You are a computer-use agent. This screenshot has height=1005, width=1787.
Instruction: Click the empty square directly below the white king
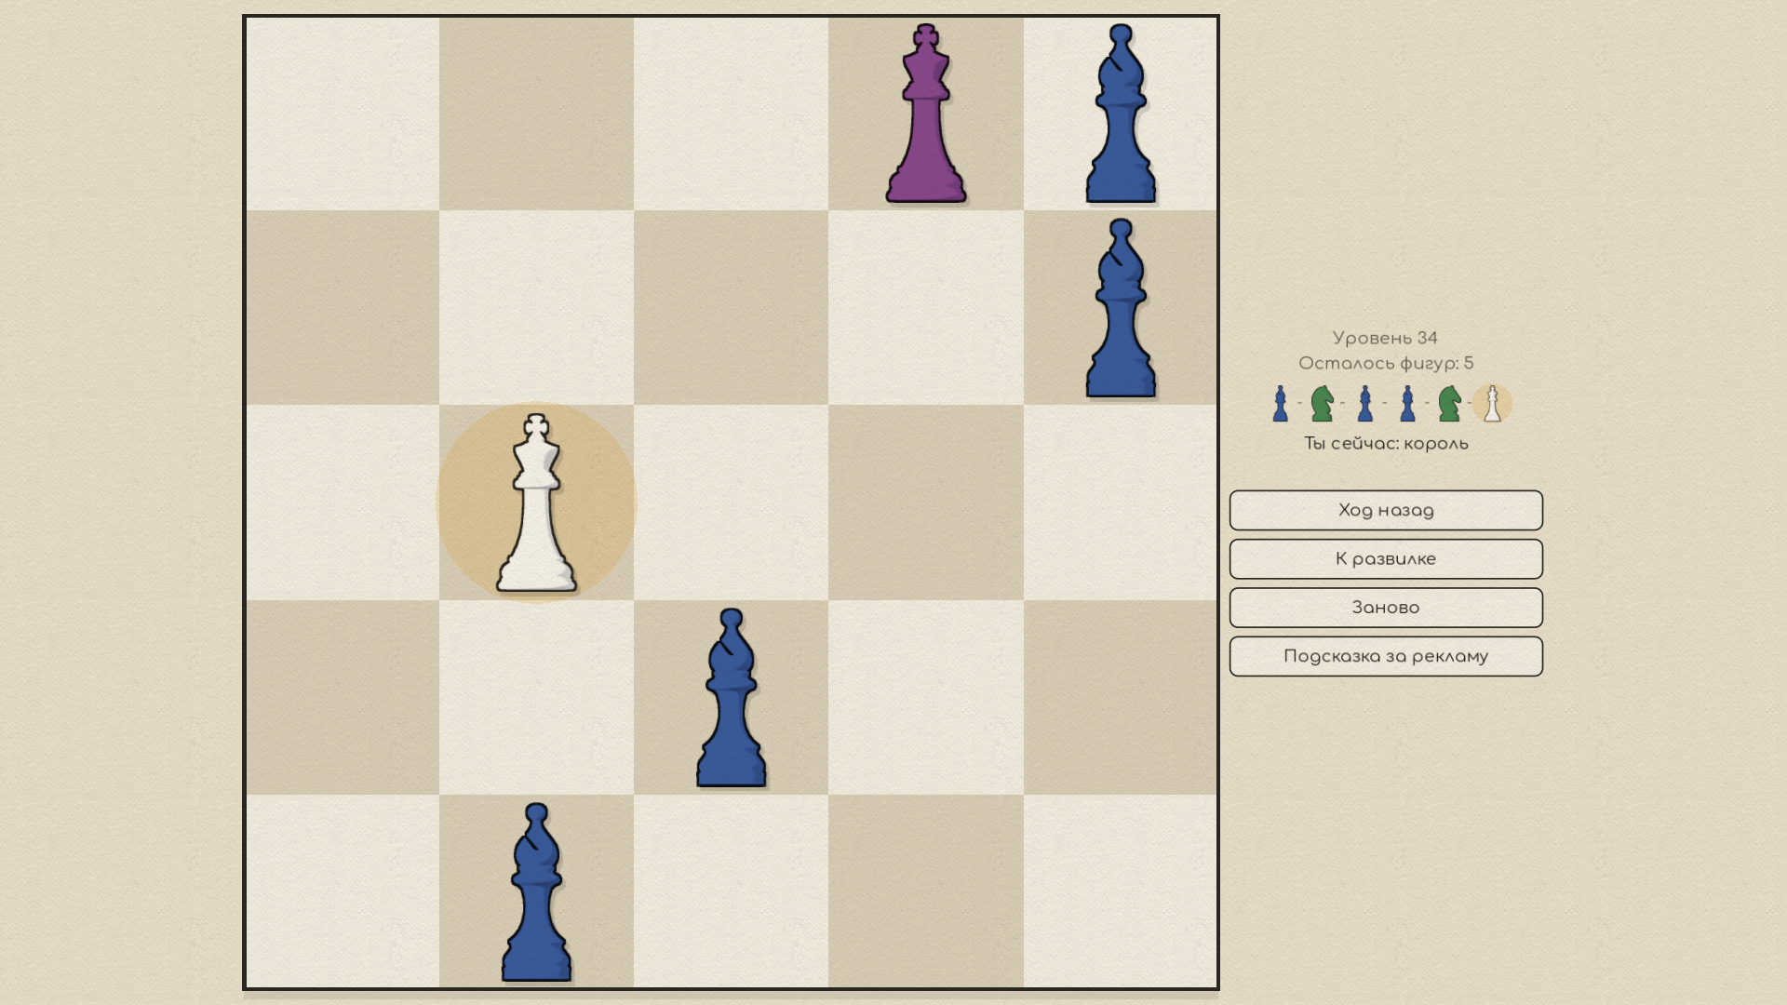tap(536, 698)
